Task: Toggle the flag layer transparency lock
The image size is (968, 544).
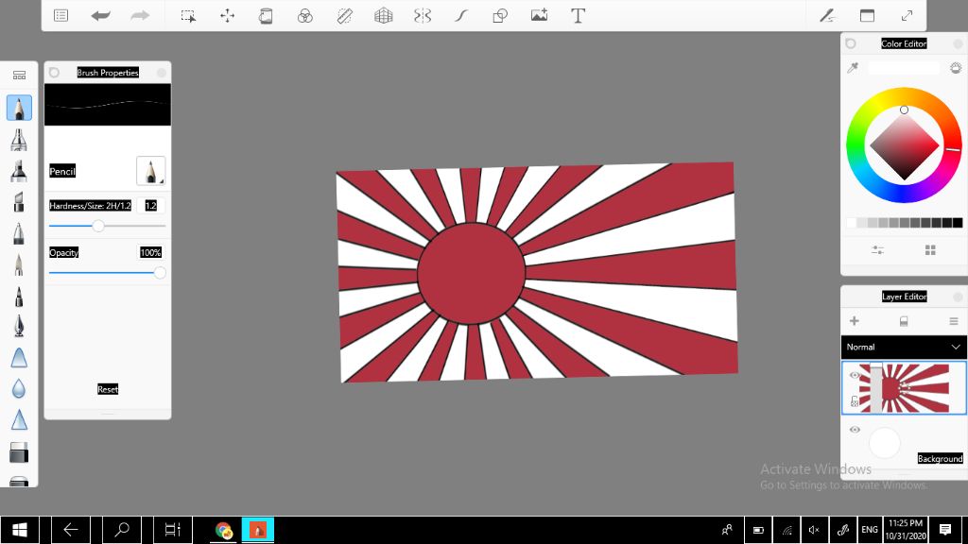Action: tap(855, 401)
